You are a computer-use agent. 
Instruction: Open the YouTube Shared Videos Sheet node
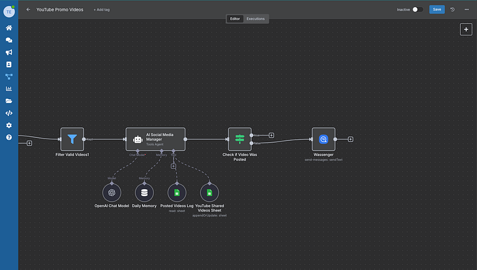[209, 192]
